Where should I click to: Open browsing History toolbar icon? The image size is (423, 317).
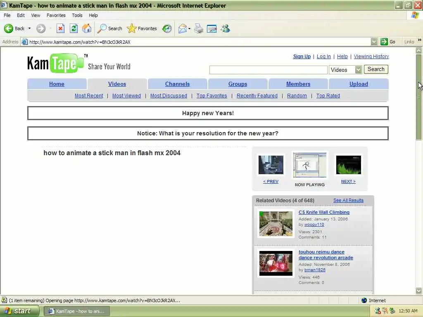point(167,28)
